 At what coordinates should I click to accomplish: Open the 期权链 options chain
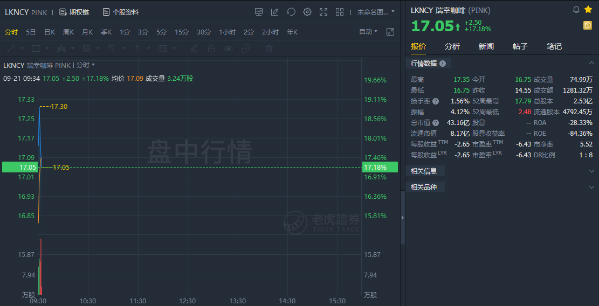pos(74,12)
